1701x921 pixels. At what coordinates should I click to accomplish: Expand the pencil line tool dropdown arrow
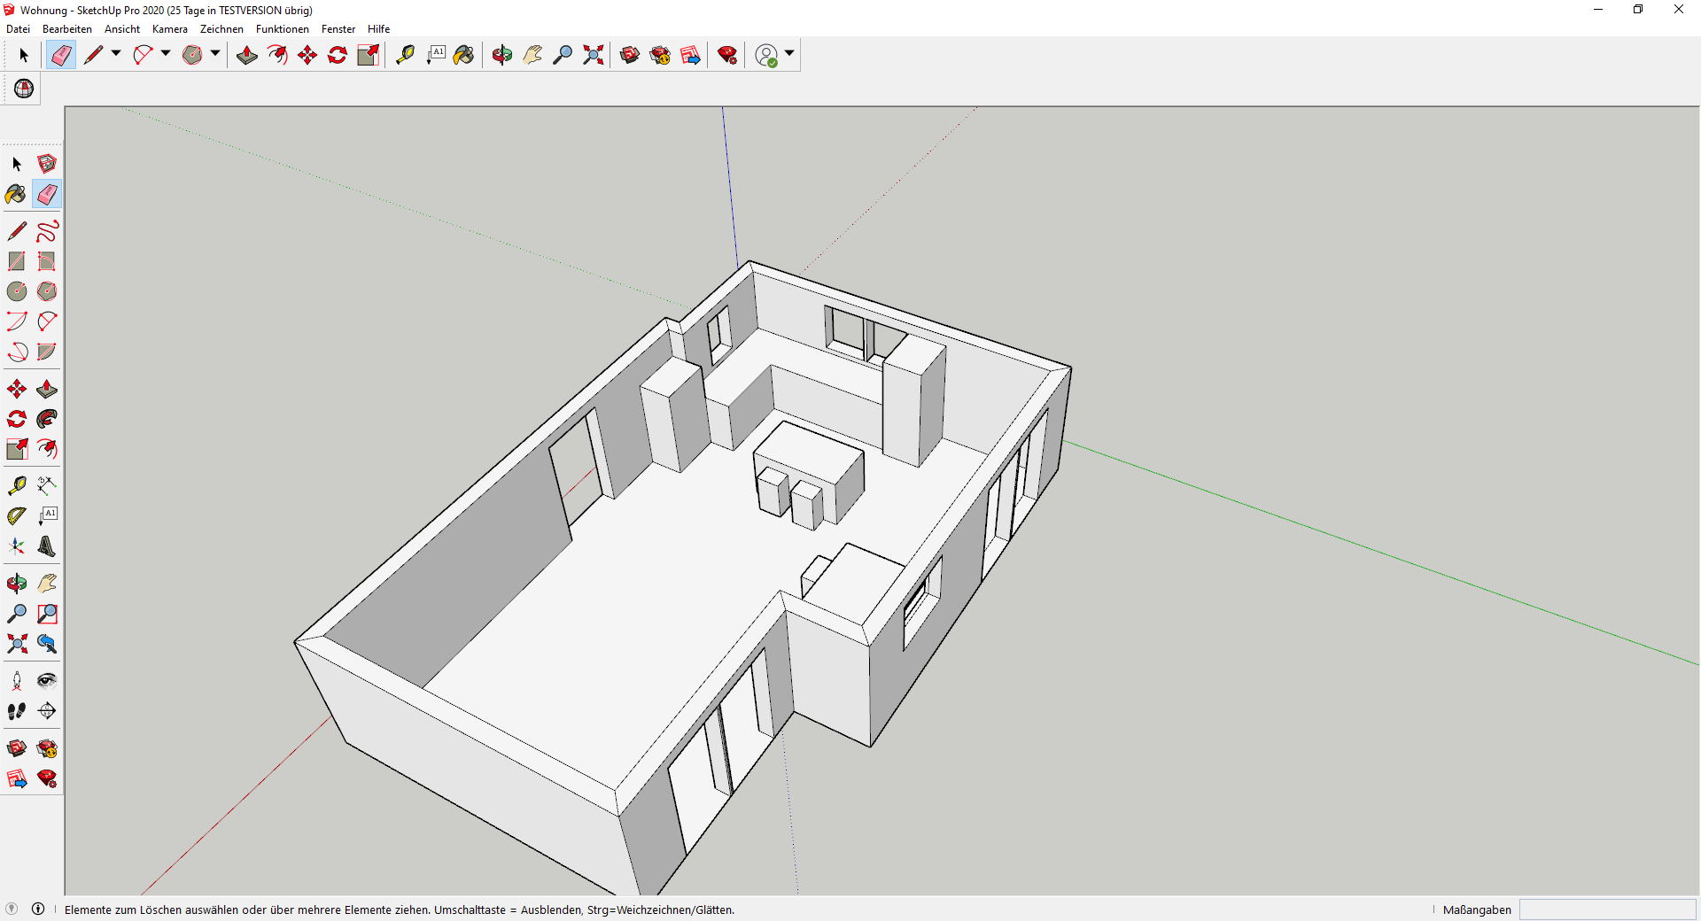point(116,54)
